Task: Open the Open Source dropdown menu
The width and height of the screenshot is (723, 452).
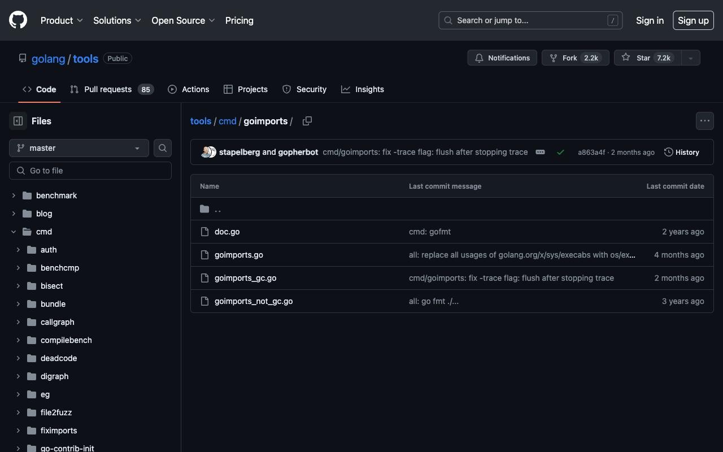Action: coord(183,20)
